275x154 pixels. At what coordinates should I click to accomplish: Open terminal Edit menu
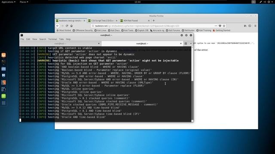coord(28,39)
